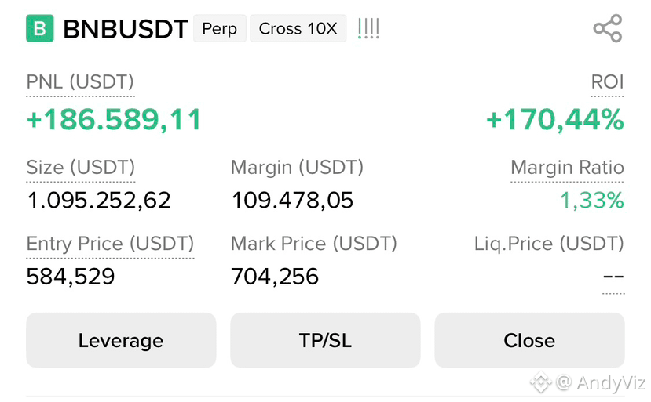Image resolution: width=651 pixels, height=402 pixels.
Task: Tap the share icon
Action: (x=607, y=28)
